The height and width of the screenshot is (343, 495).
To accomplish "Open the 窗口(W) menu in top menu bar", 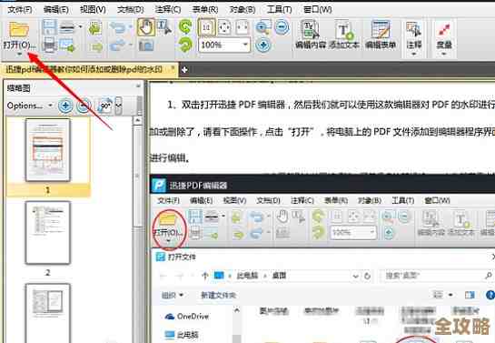I will [x=317, y=10].
